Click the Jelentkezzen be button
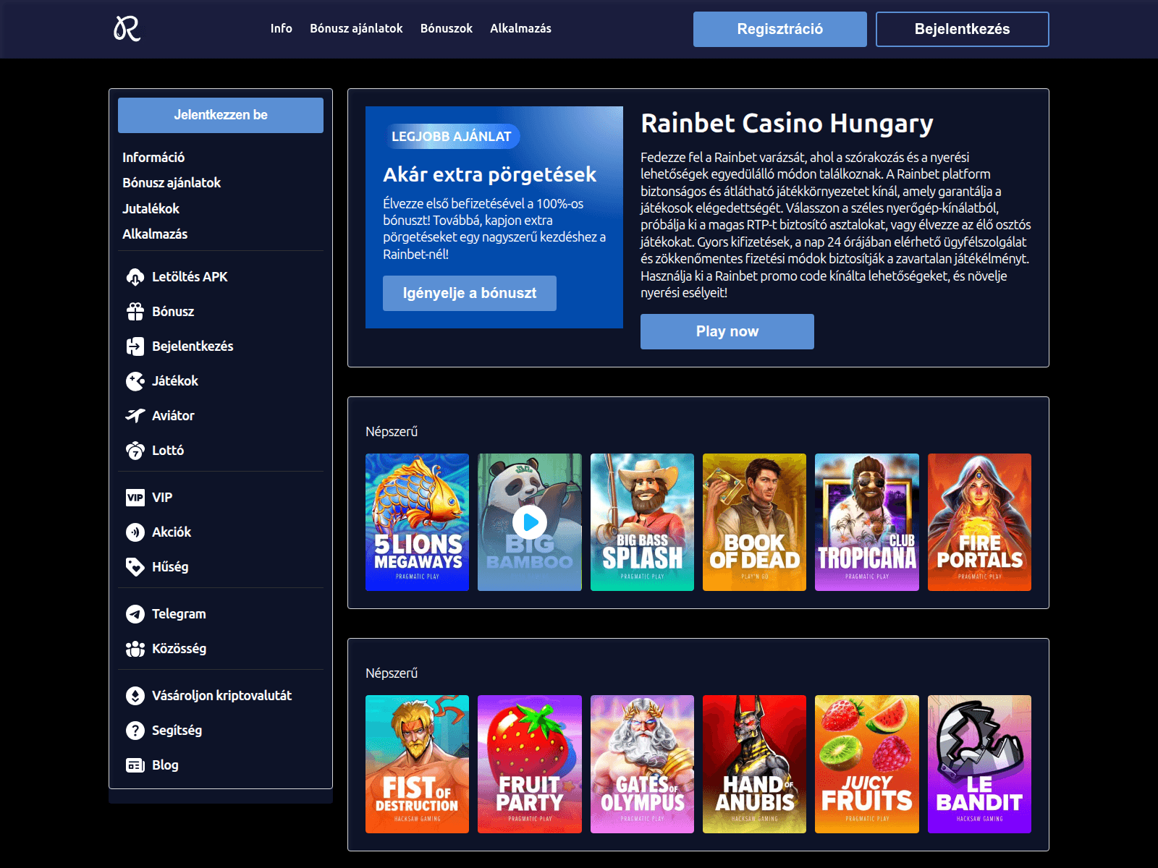The height and width of the screenshot is (868, 1158). click(x=221, y=115)
